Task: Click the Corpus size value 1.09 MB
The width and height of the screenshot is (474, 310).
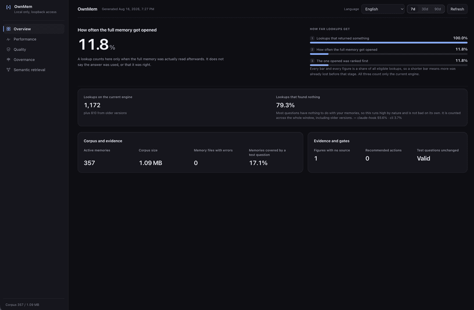Action: (x=151, y=163)
